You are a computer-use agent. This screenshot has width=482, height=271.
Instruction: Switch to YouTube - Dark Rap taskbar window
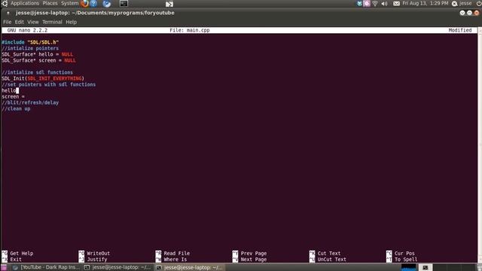46,268
